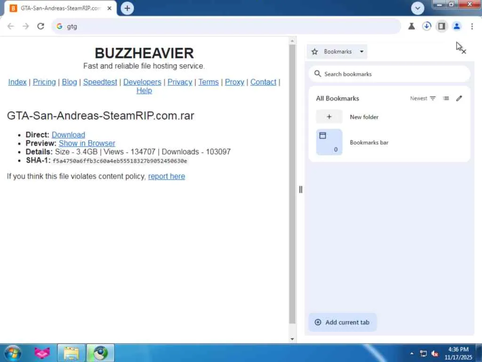The width and height of the screenshot is (482, 362).
Task: Click the page vertical scrollbar thumb
Action: (x=292, y=184)
